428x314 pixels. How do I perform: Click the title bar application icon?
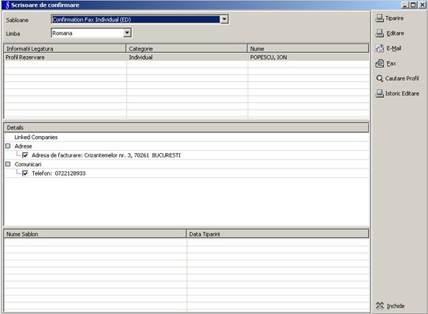(7, 5)
